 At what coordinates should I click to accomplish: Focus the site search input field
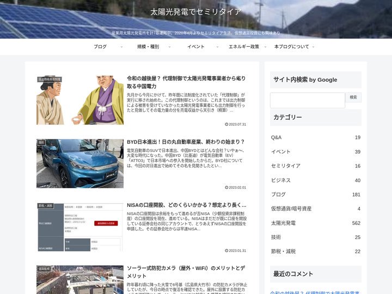308,100
